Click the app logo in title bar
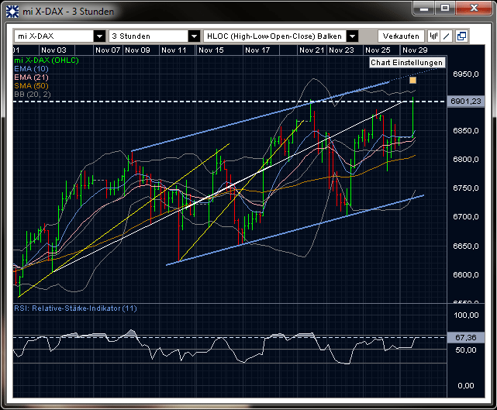 12,12
